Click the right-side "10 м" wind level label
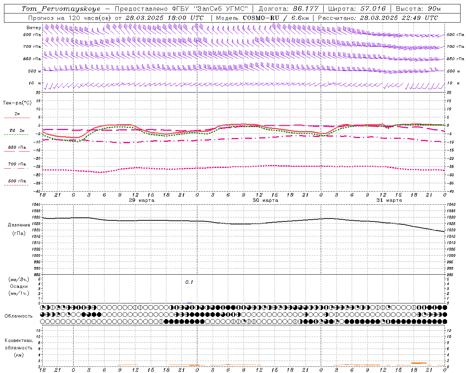This screenshot has width=466, height=373. point(453,83)
